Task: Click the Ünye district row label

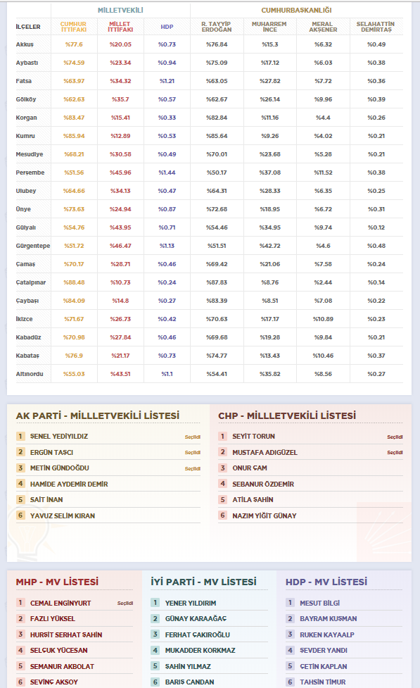Action: click(23, 209)
